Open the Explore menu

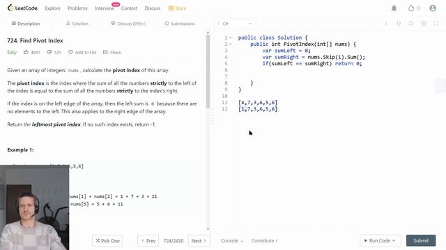[53, 8]
